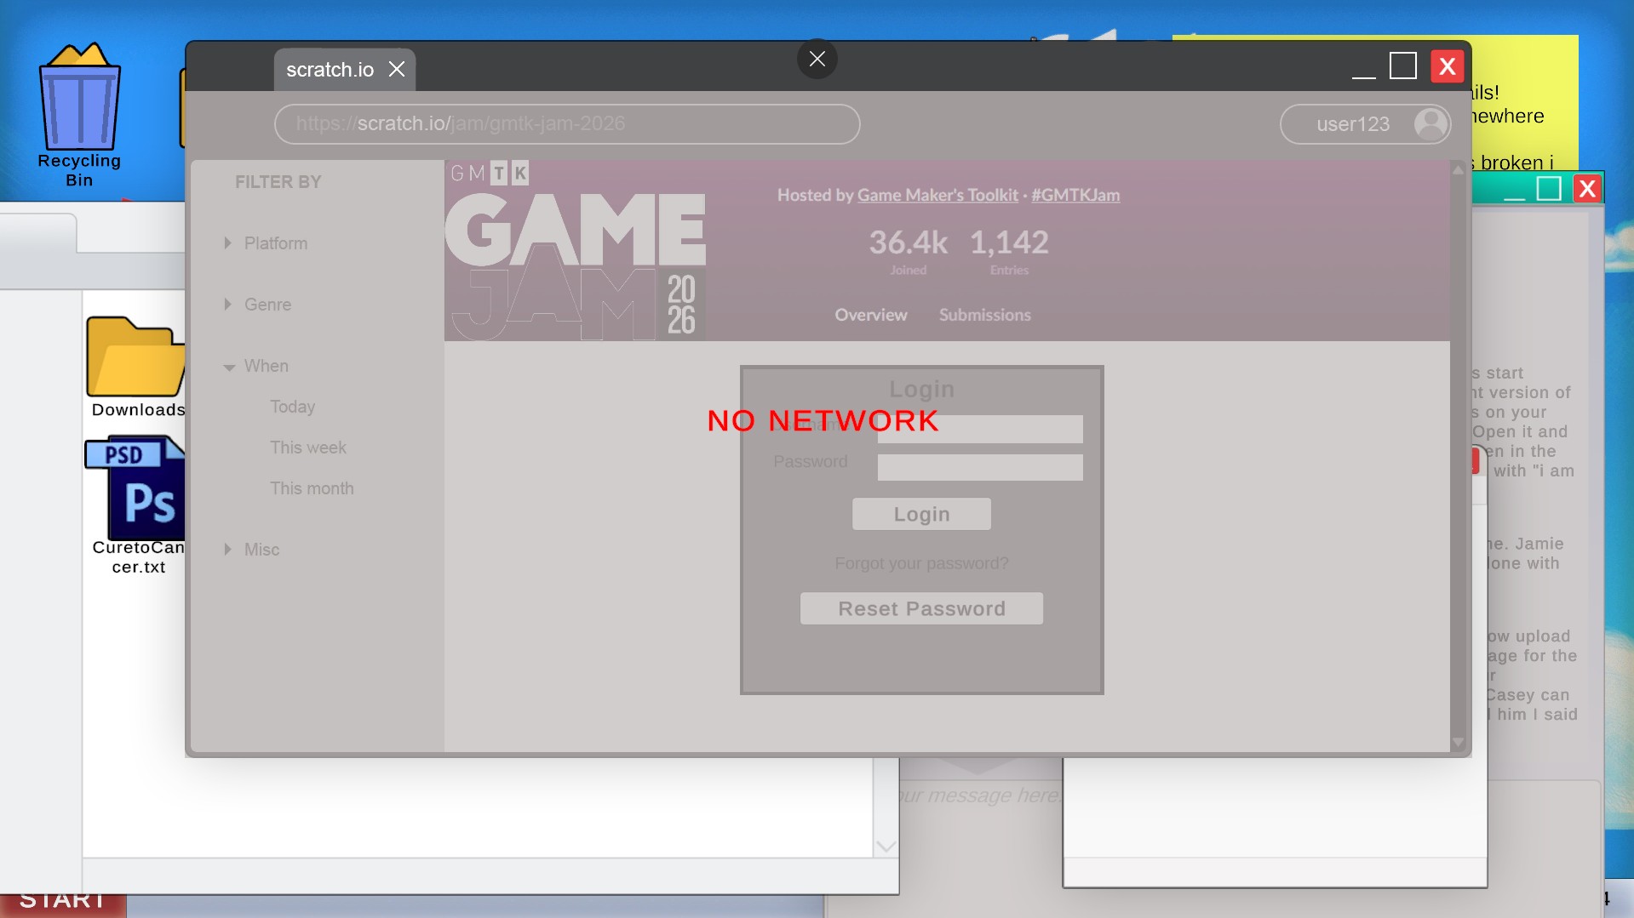Open the Recycling Bin desktop icon

[x=79, y=115]
